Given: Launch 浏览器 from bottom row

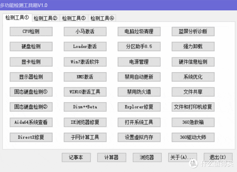Looking at the screenshot, I should (x=147, y=158).
